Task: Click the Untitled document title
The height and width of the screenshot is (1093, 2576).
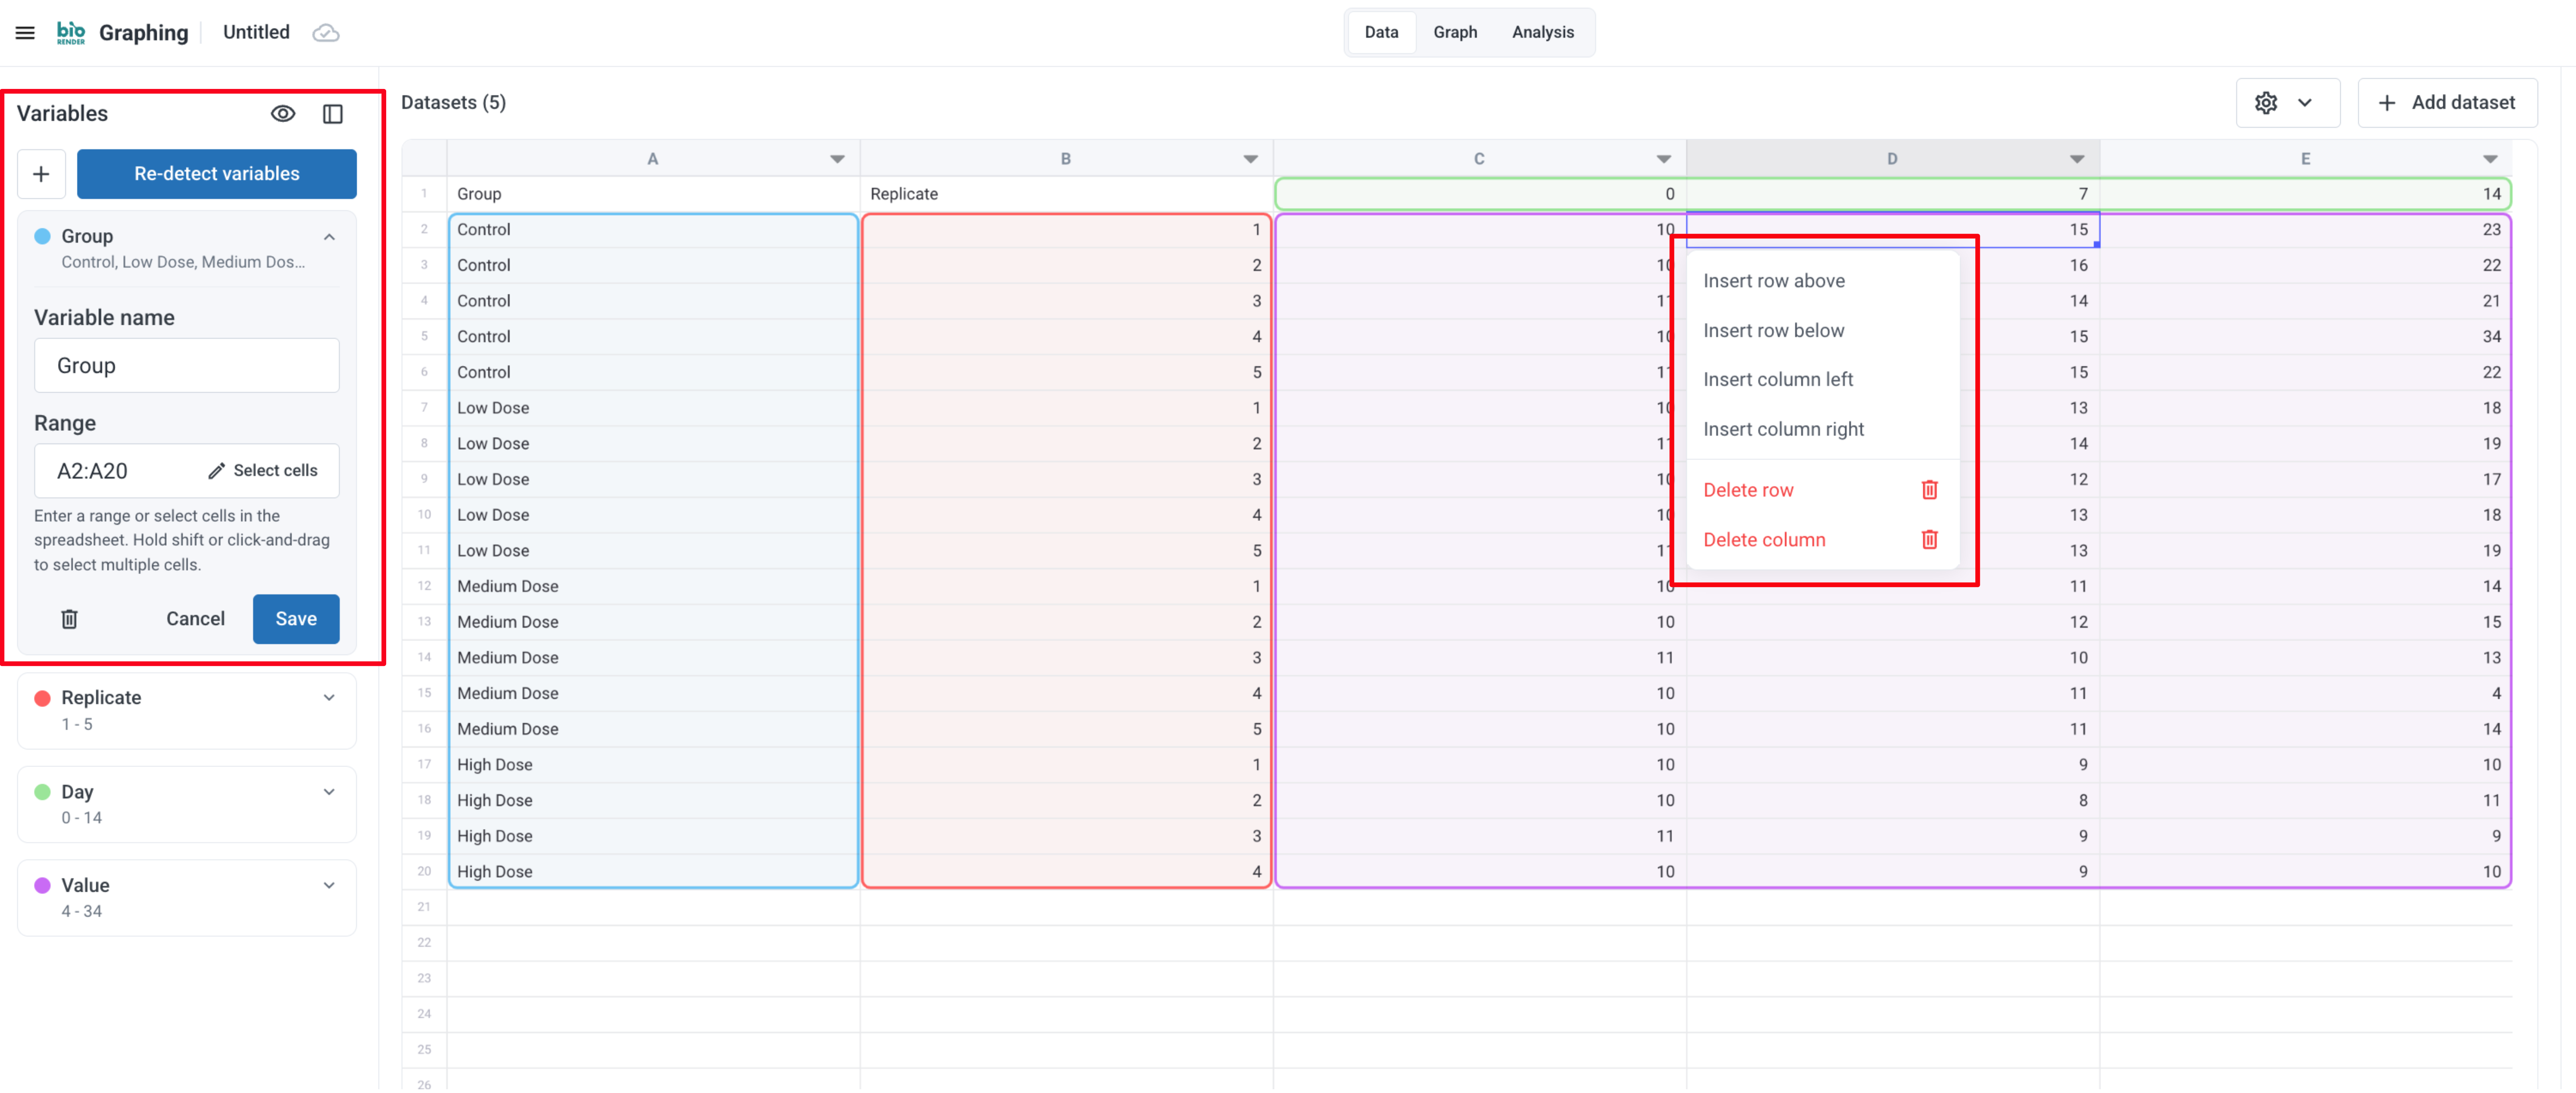Action: [256, 33]
